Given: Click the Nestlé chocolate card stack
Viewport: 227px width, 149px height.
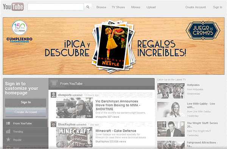Looking at the screenshot, I should coord(113,46).
